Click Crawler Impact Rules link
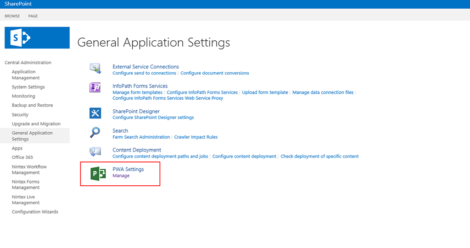Viewport: 470px width, 248px height. (x=196, y=137)
